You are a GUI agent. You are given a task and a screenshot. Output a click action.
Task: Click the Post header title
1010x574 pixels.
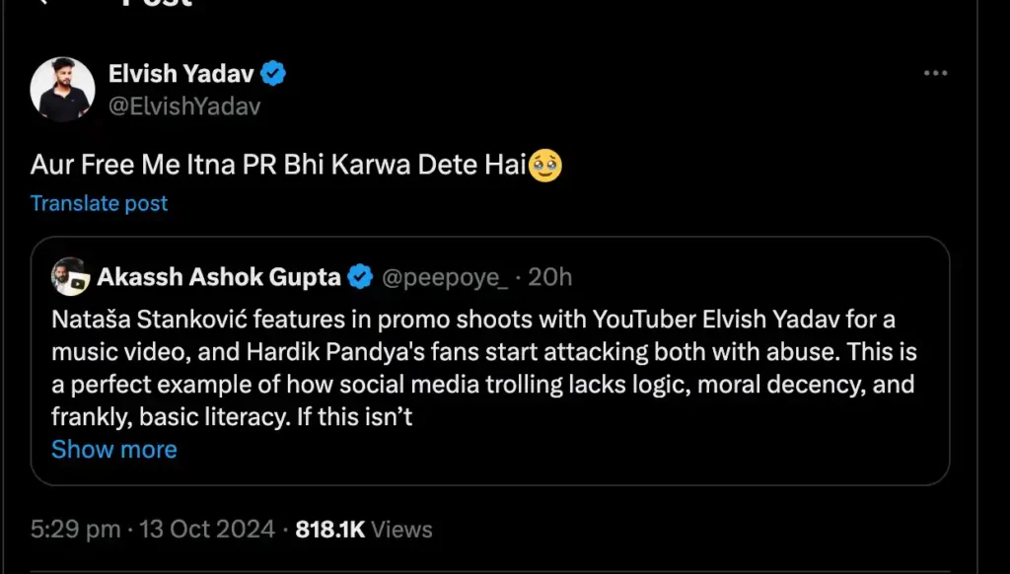(x=156, y=3)
